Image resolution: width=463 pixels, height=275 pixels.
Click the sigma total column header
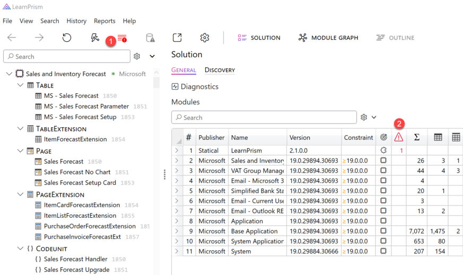[x=417, y=137]
